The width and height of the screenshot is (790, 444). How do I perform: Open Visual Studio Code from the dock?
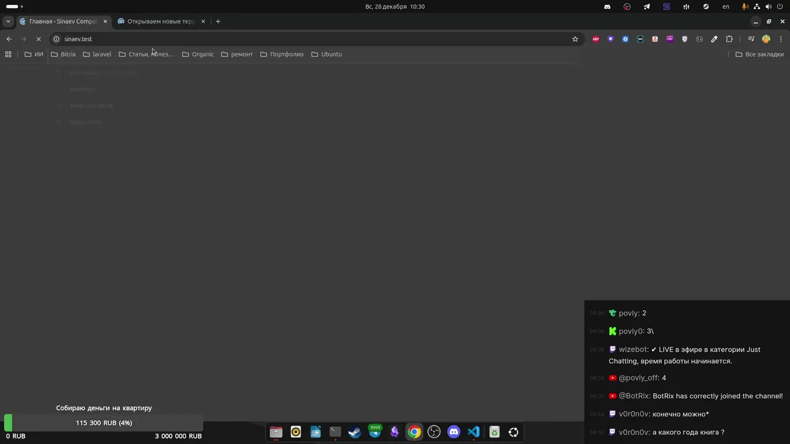(473, 432)
